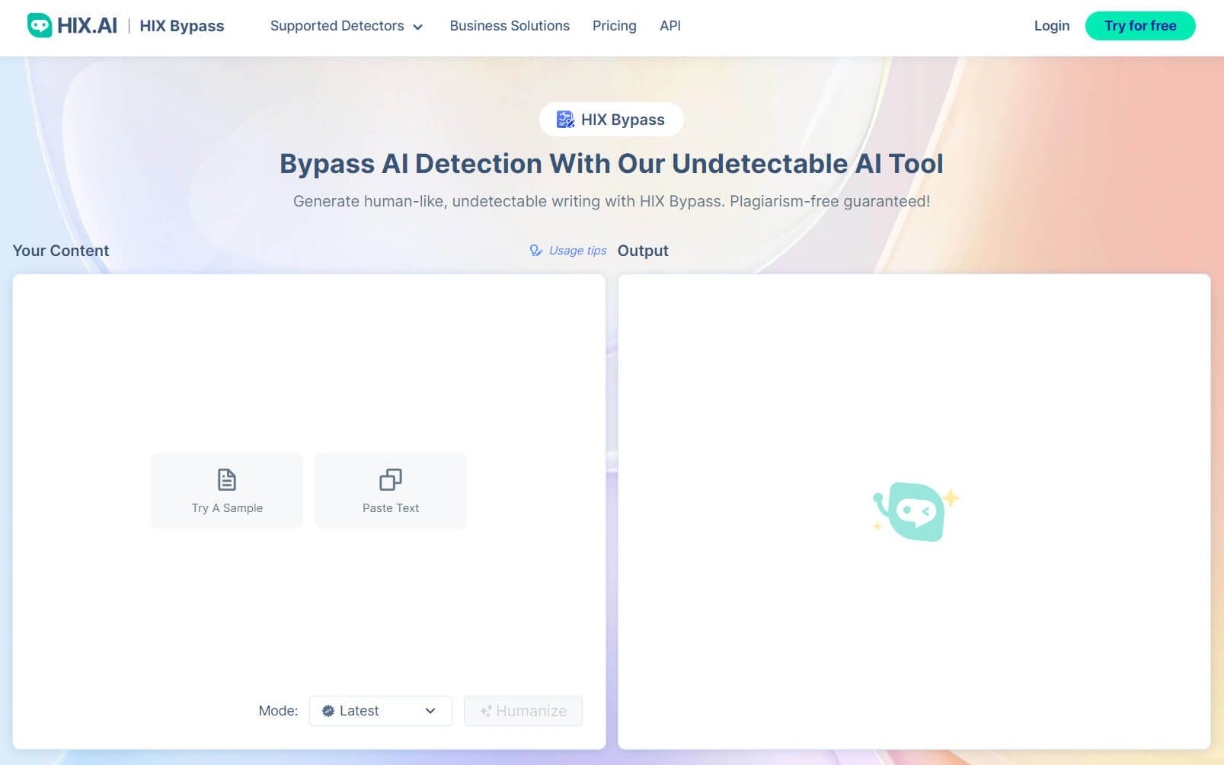This screenshot has width=1224, height=765.
Task: Click the Paste Text clipboard icon
Action: point(391,480)
